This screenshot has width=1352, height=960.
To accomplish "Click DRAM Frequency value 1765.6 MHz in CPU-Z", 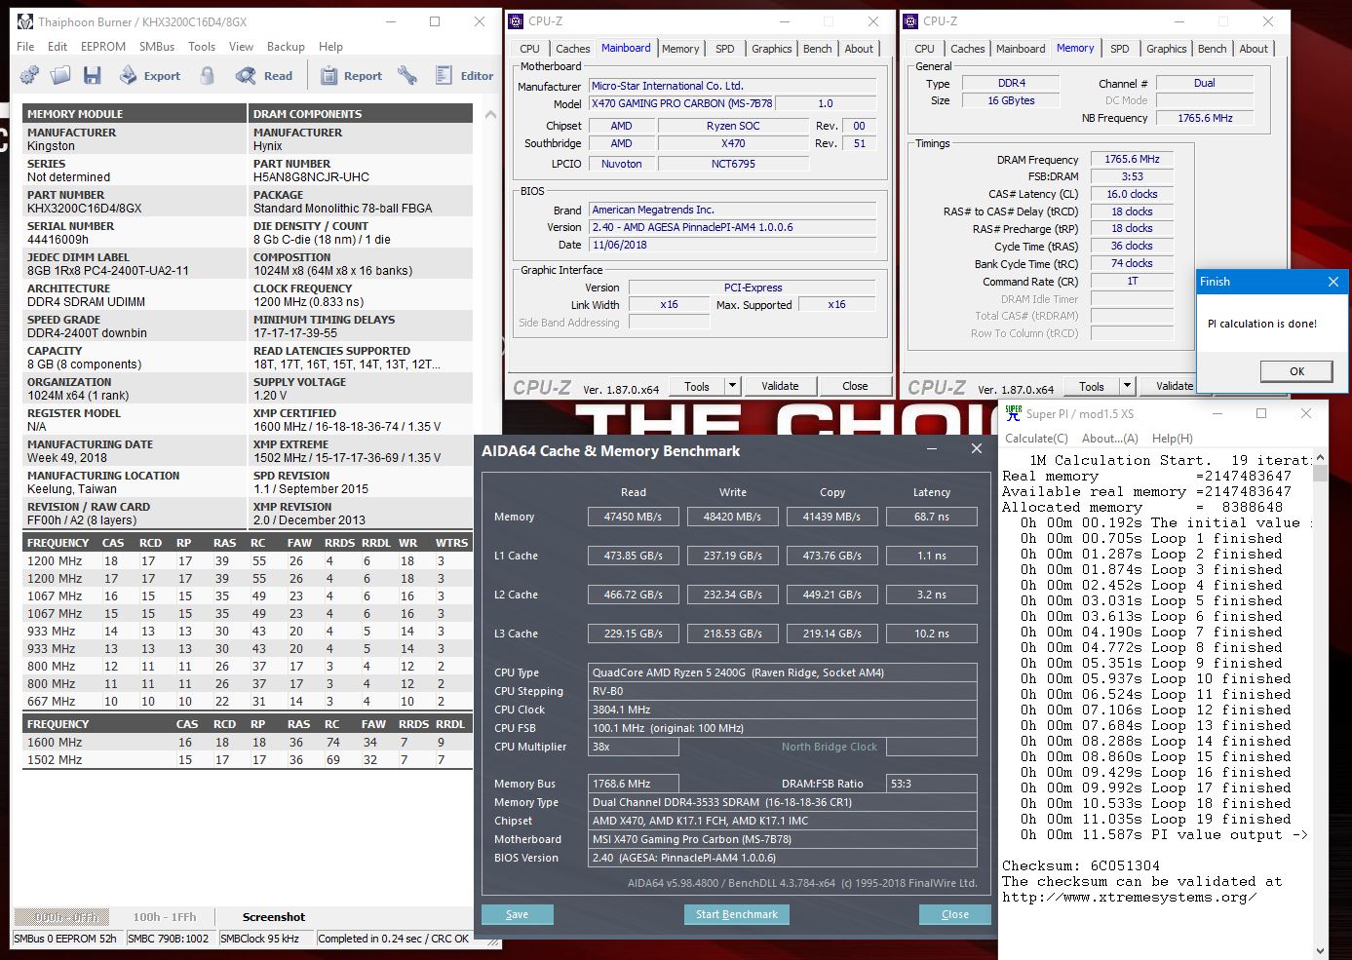I will click(x=1131, y=159).
